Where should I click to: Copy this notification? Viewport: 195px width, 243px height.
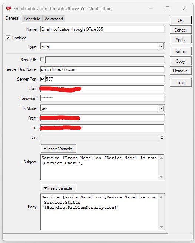[181, 61]
